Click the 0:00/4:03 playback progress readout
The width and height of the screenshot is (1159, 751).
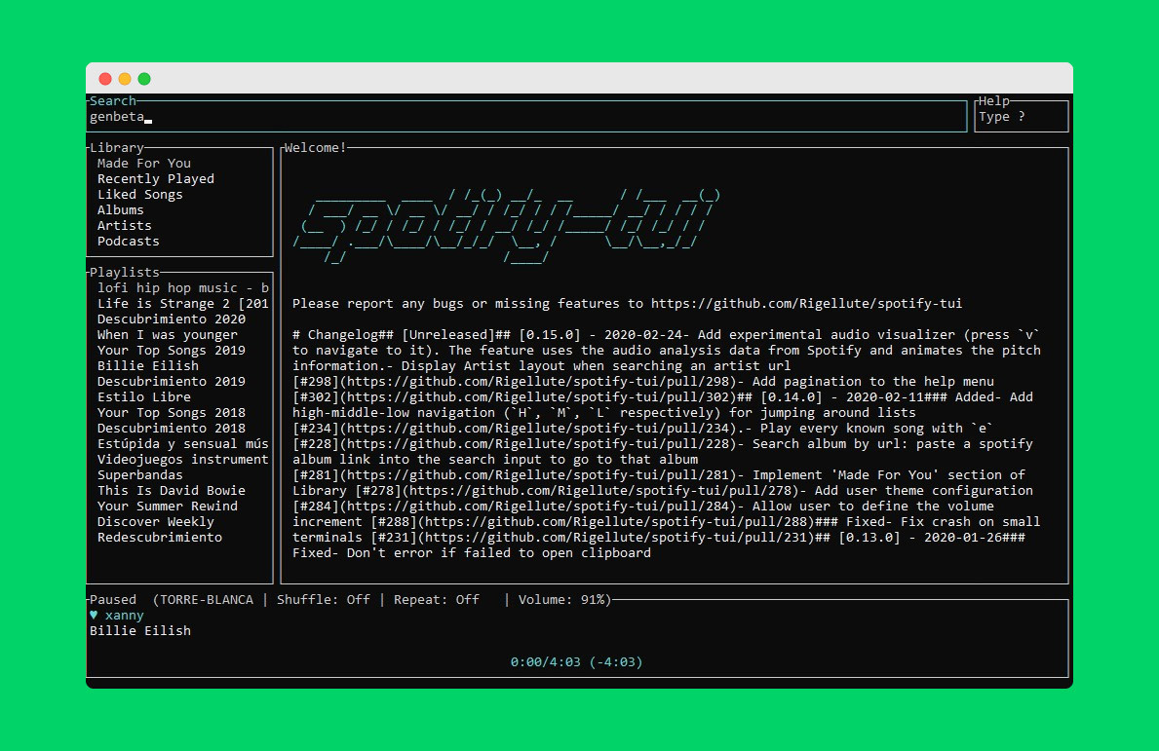tap(576, 661)
